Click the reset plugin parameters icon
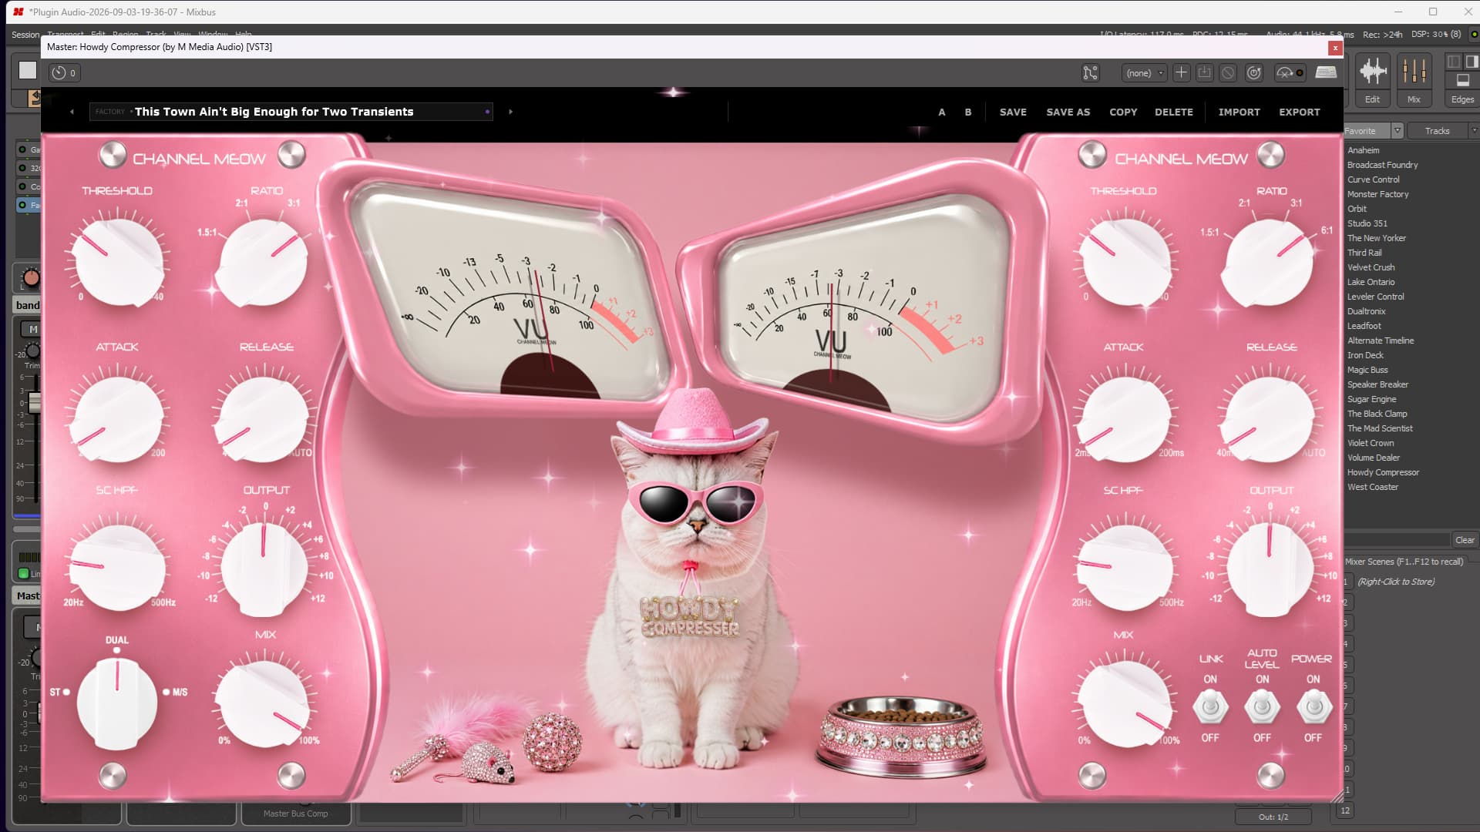The image size is (1480, 832). (x=1254, y=72)
